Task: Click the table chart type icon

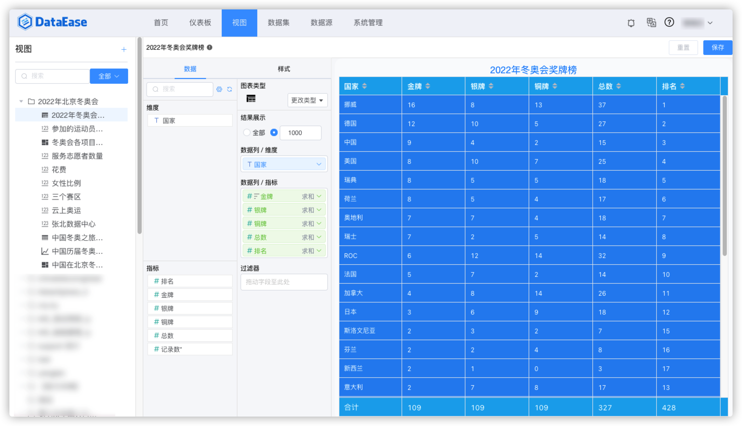Action: click(251, 99)
